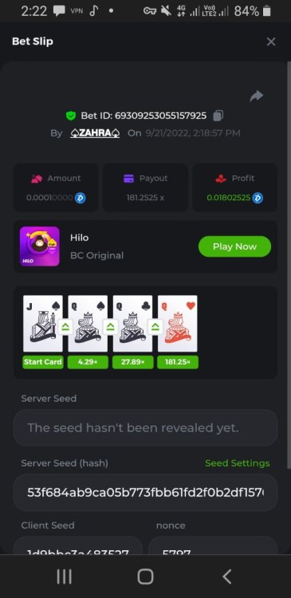Screen dimensions: 291x598
Task: Select the Server Seed hash field
Action: (145, 493)
